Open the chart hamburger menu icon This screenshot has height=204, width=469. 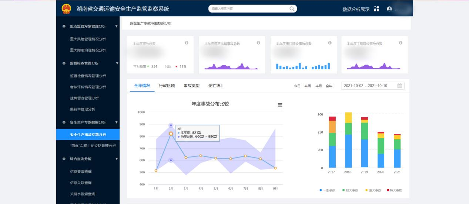tap(280, 105)
